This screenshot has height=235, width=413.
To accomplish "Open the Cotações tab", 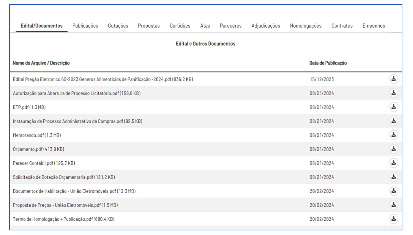I will [118, 26].
